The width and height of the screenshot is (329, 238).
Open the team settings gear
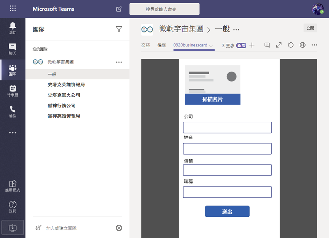118,227
